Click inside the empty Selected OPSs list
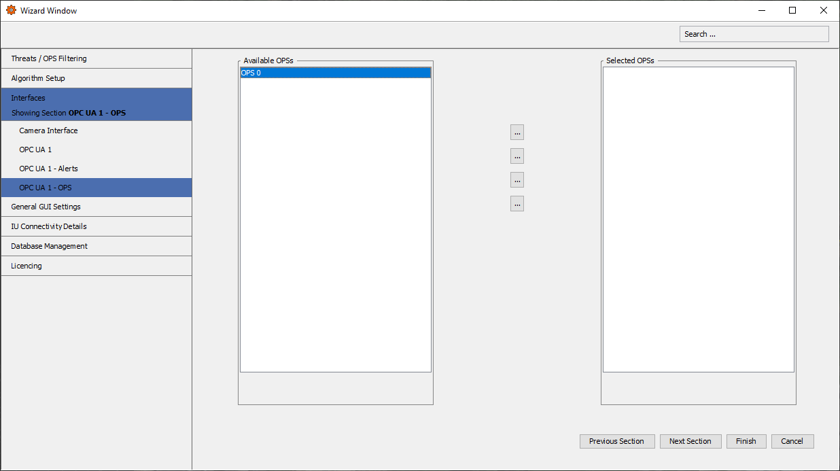The height and width of the screenshot is (471, 840). point(698,219)
